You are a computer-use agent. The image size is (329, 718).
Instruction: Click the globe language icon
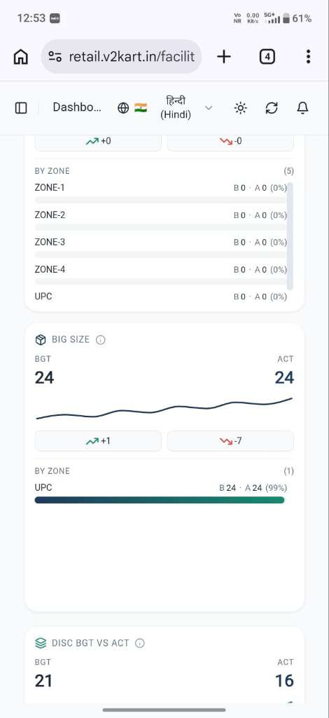[x=123, y=108]
